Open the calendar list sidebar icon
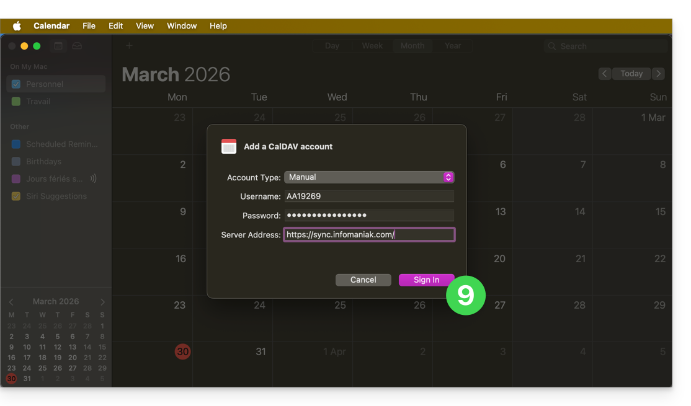The height and width of the screenshot is (406, 691). pyautogui.click(x=58, y=46)
